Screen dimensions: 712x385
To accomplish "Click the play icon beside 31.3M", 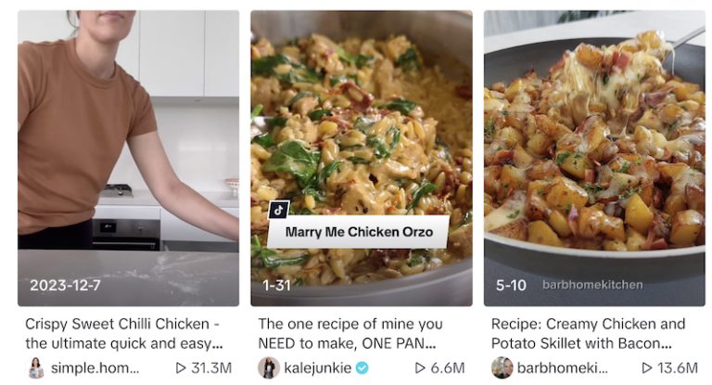I will click(x=180, y=367).
